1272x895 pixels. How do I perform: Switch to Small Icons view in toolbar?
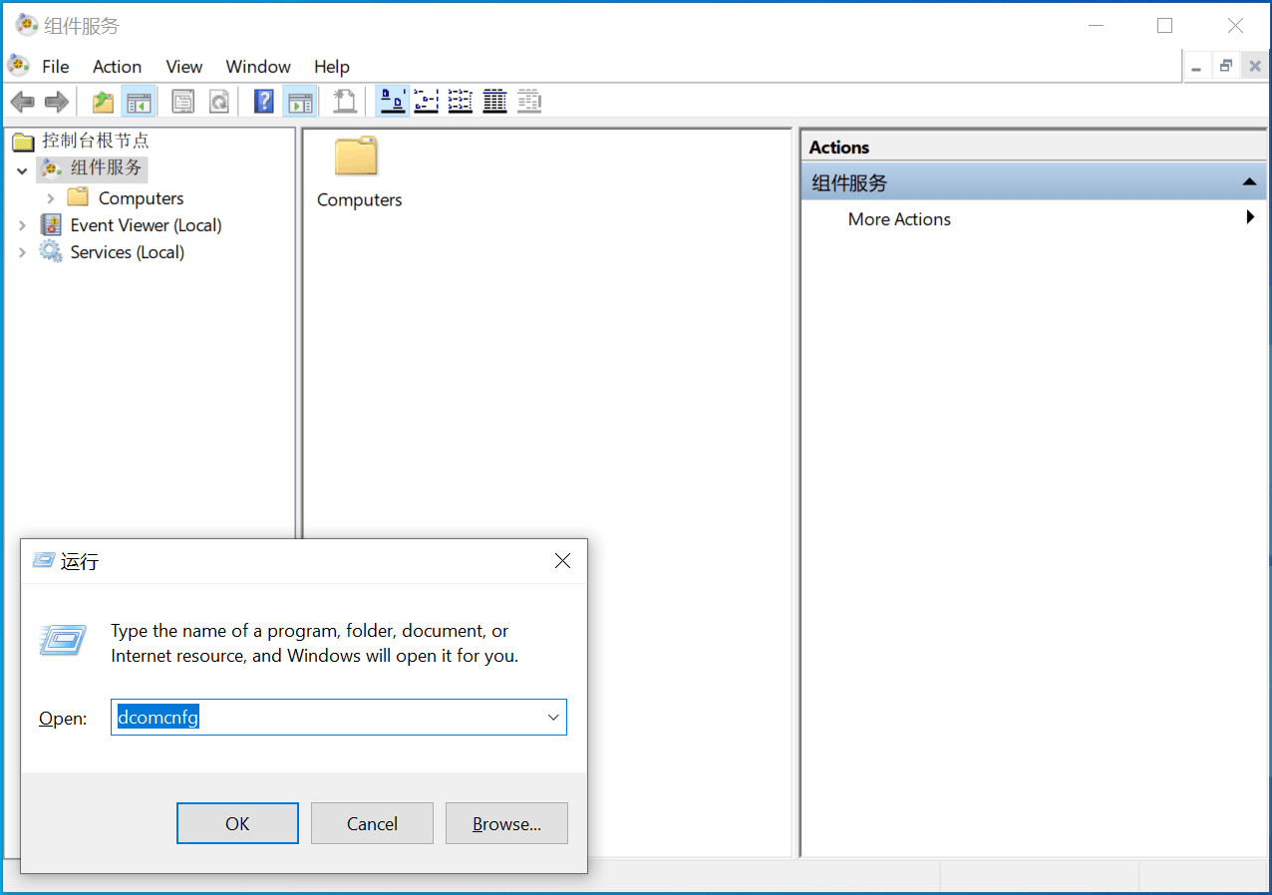(427, 101)
